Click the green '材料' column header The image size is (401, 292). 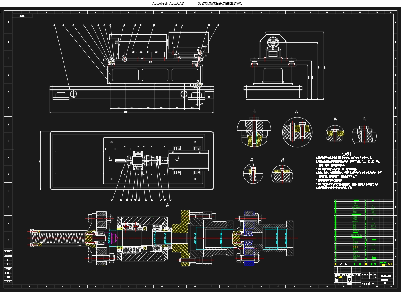click(x=374, y=264)
